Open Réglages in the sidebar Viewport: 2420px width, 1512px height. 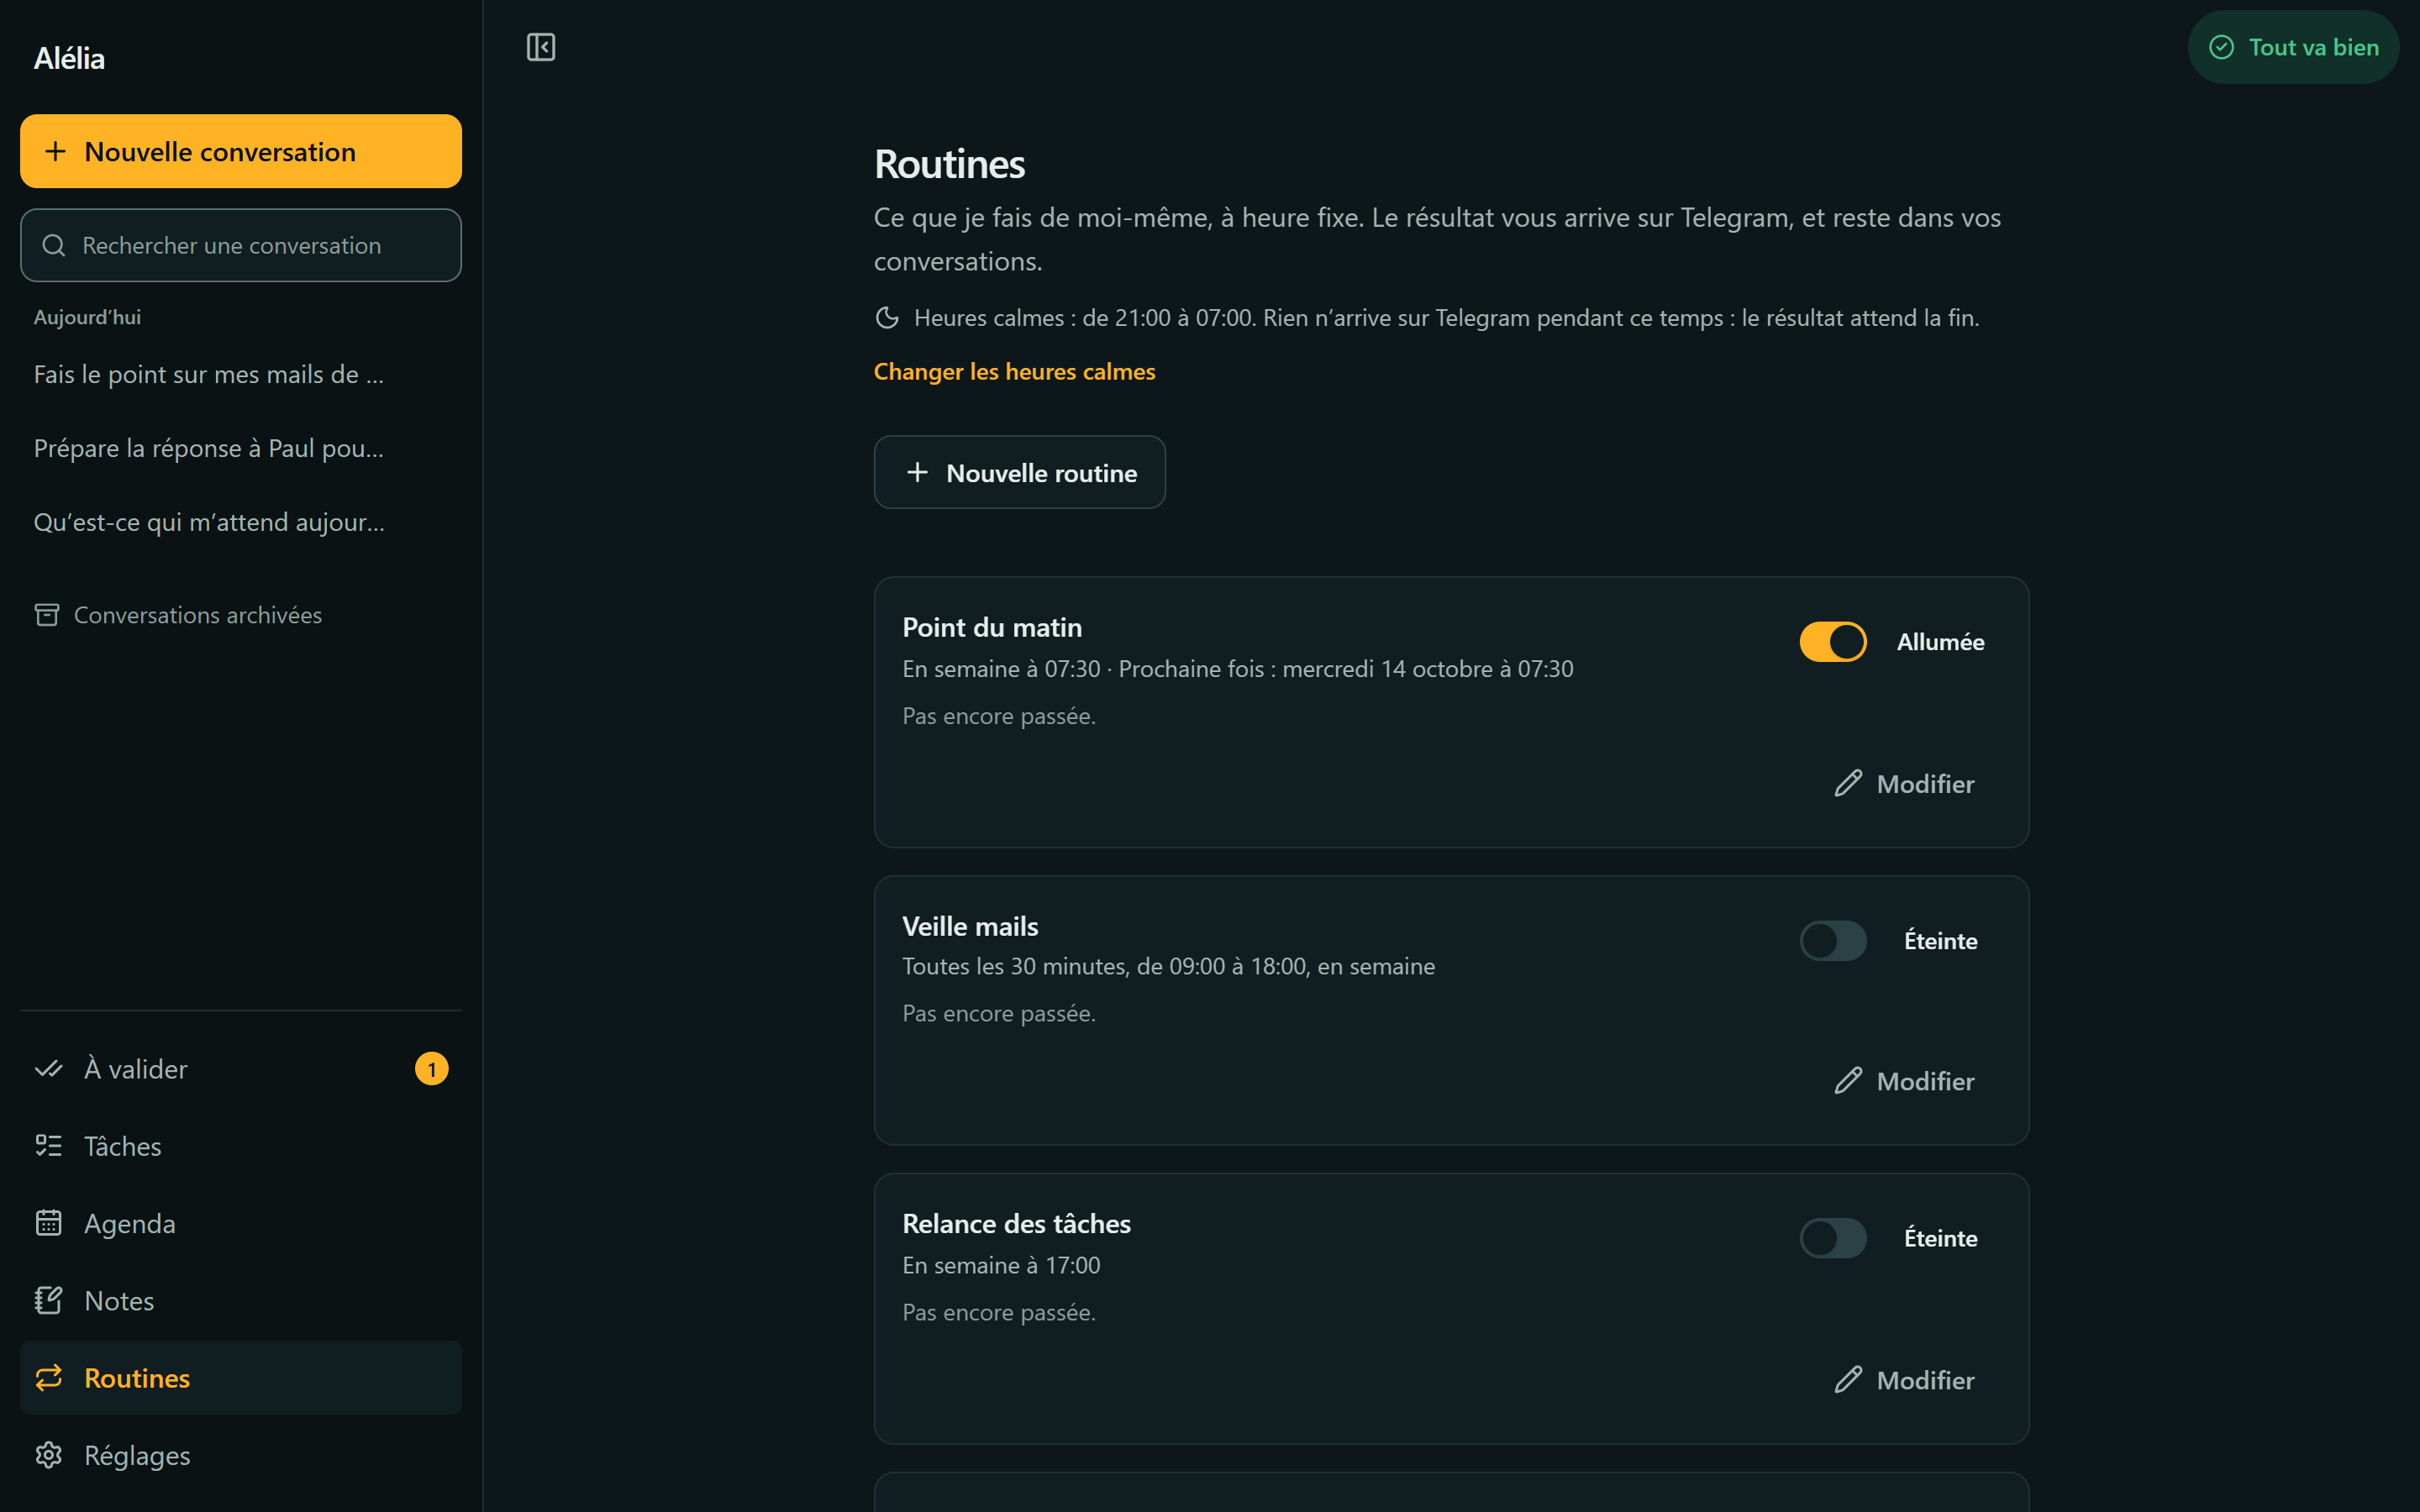pos(241,1455)
